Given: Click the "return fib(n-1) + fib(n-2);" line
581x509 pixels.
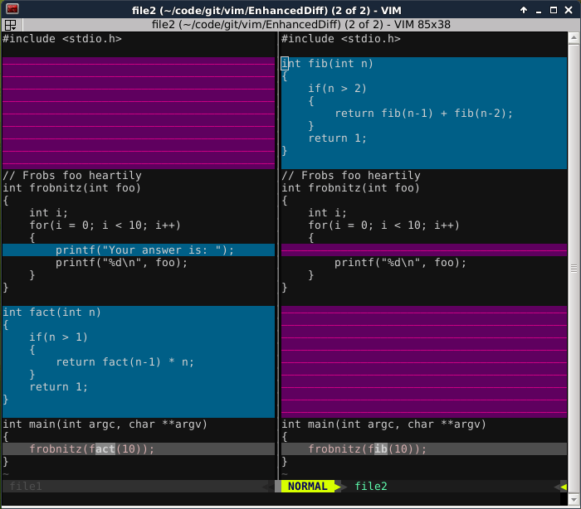Looking at the screenshot, I should [424, 114].
